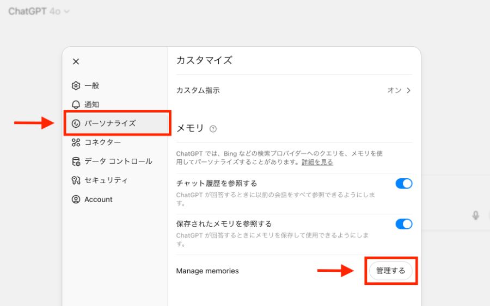Click the カスタム指示 label

tap(198, 90)
